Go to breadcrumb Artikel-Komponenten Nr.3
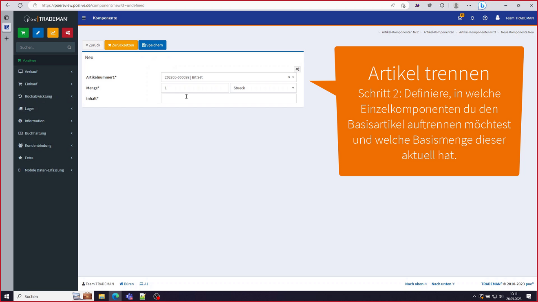 [477, 32]
